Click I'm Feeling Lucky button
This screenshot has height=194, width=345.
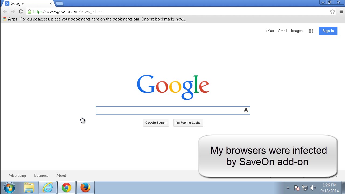point(188,123)
